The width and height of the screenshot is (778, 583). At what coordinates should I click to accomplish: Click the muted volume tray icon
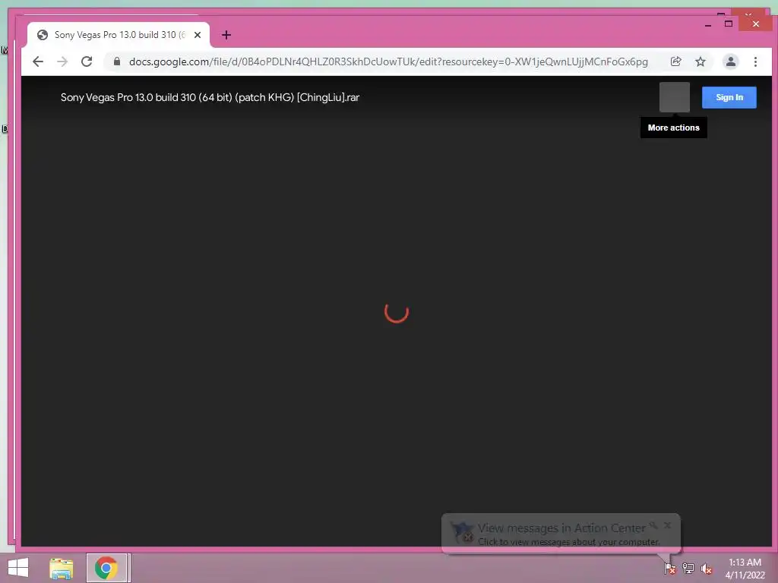[x=706, y=569]
